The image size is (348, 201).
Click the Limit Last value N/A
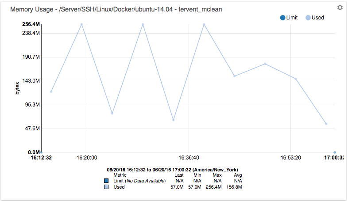180,181
